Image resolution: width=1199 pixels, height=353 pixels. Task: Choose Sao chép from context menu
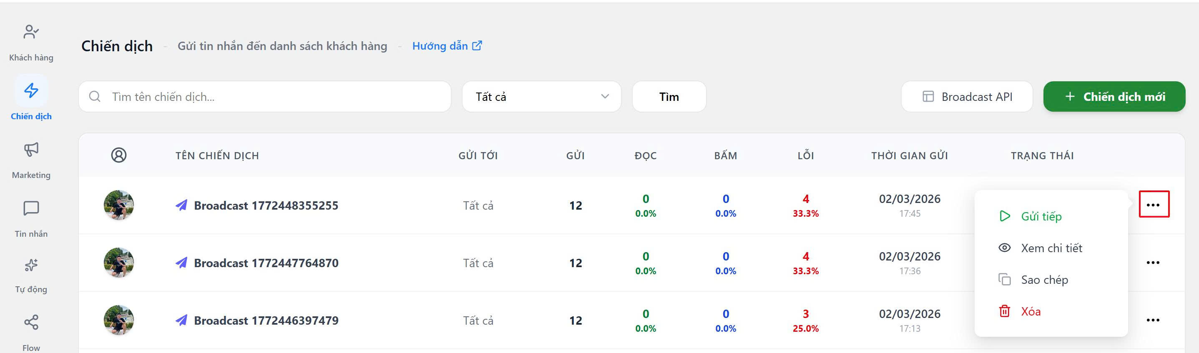pyautogui.click(x=1044, y=280)
